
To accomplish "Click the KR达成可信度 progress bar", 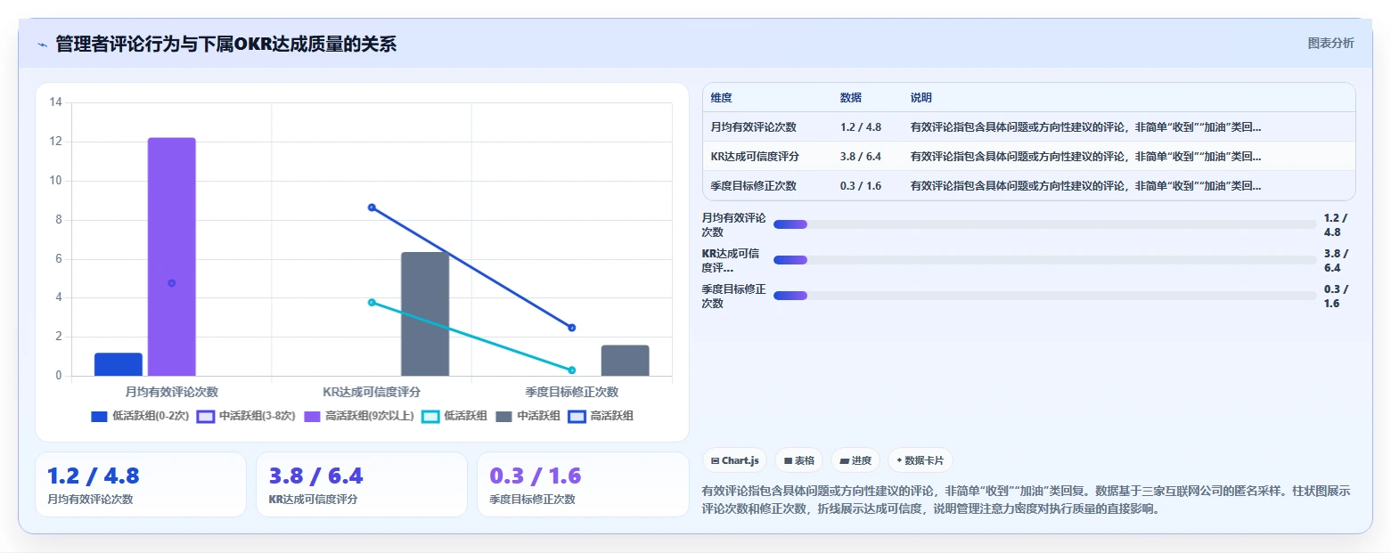I will tap(1044, 260).
